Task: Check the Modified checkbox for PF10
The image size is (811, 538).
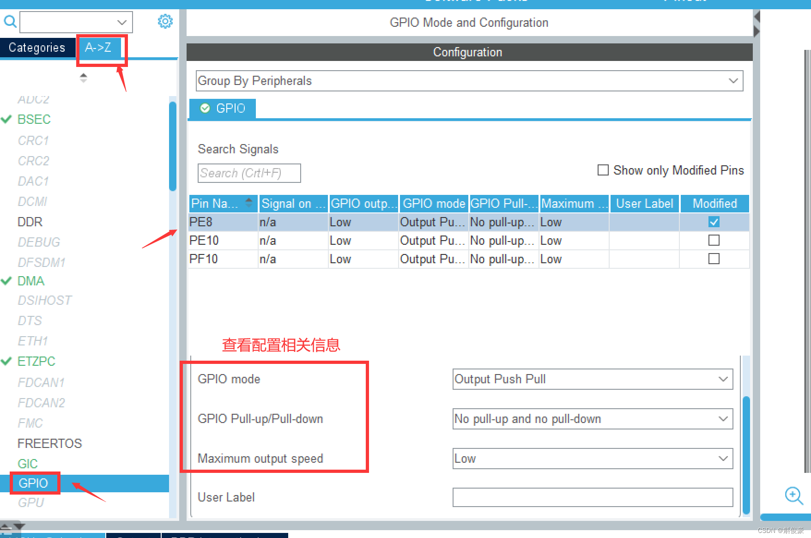Action: click(x=714, y=259)
